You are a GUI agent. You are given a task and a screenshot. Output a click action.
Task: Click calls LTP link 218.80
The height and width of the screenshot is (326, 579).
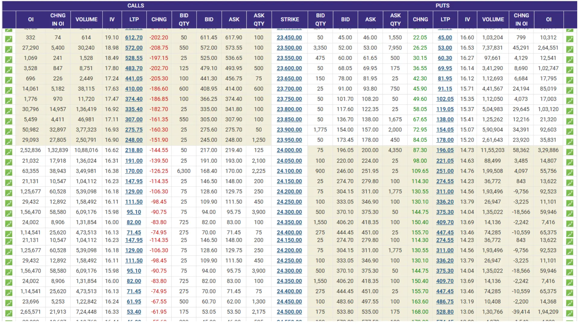click(134, 150)
